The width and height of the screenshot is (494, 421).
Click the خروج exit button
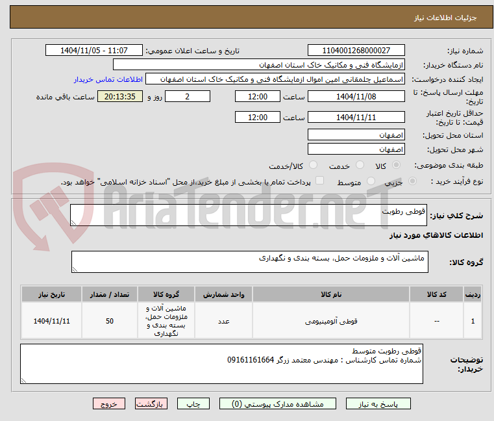pos(108,403)
